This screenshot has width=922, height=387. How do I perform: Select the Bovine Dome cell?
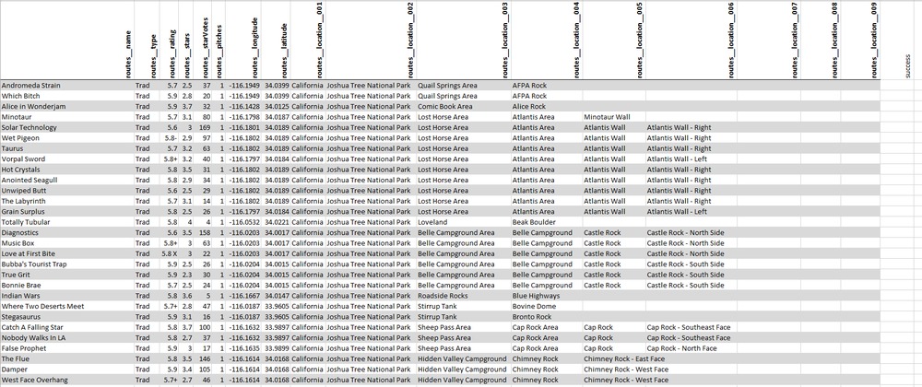pyautogui.click(x=546, y=307)
